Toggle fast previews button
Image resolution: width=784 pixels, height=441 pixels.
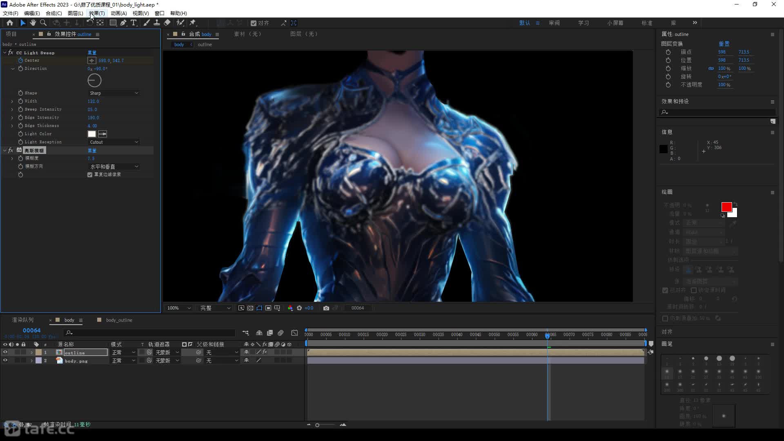pos(241,308)
